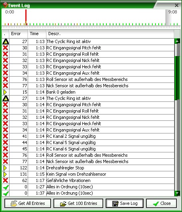The image size is (182, 212).
Task: Save the log with Save Log button
Action: (125, 203)
